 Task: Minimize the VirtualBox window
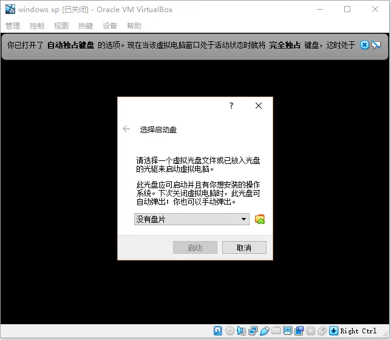point(320,9)
